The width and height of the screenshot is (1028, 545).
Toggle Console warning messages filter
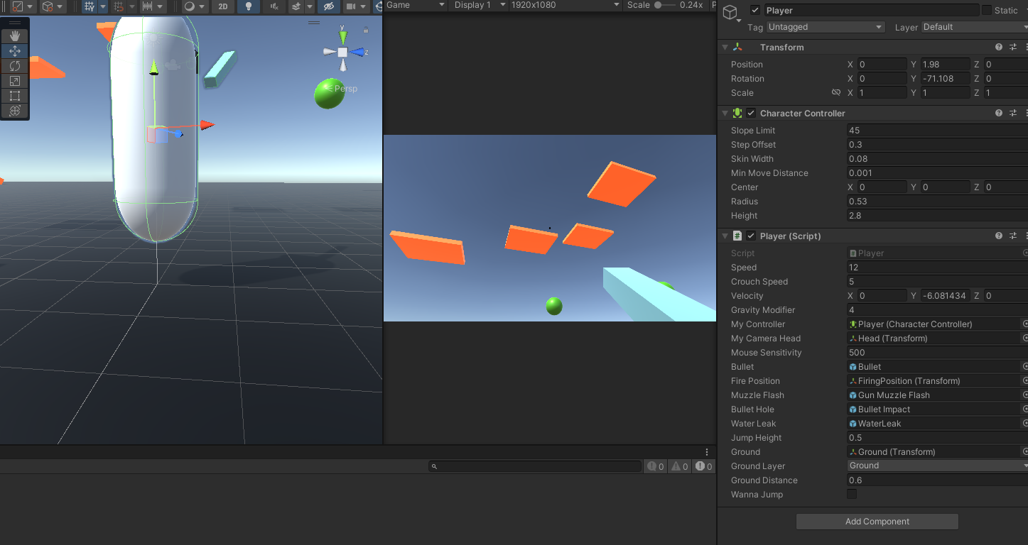click(x=680, y=466)
